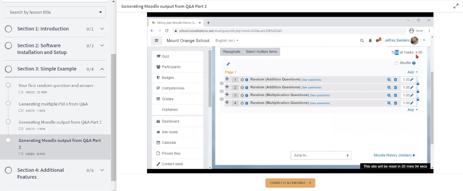Open the Jump to... selector
This screenshot has width=463, height=191.
tap(321, 155)
